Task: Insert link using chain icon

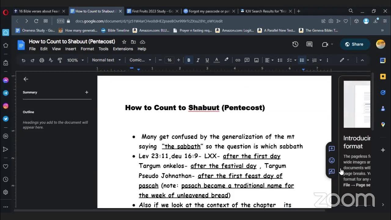Action: pyautogui.click(x=238, y=60)
